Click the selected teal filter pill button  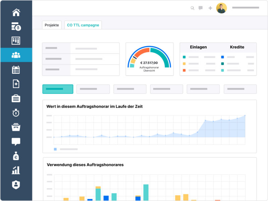click(x=58, y=89)
